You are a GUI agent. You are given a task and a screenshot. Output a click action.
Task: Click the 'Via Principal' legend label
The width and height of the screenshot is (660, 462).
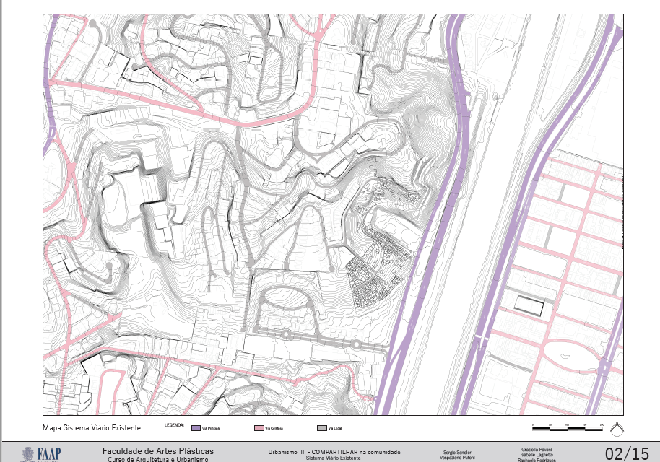tap(210, 429)
